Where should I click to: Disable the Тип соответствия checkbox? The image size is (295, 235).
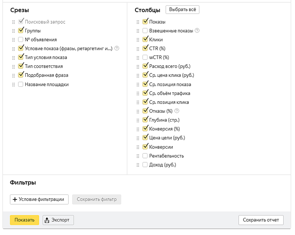[21, 66]
